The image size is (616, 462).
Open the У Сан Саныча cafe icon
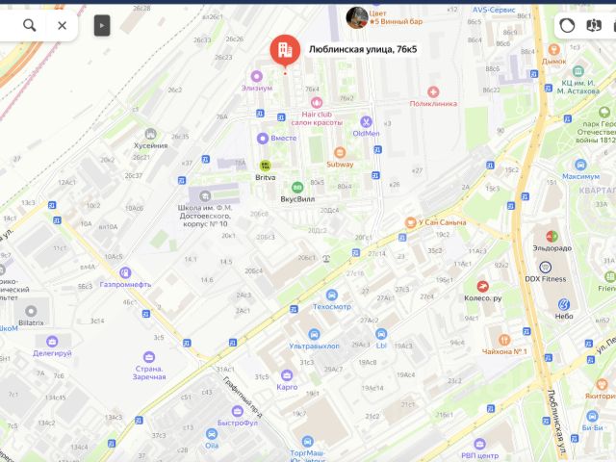click(x=411, y=222)
